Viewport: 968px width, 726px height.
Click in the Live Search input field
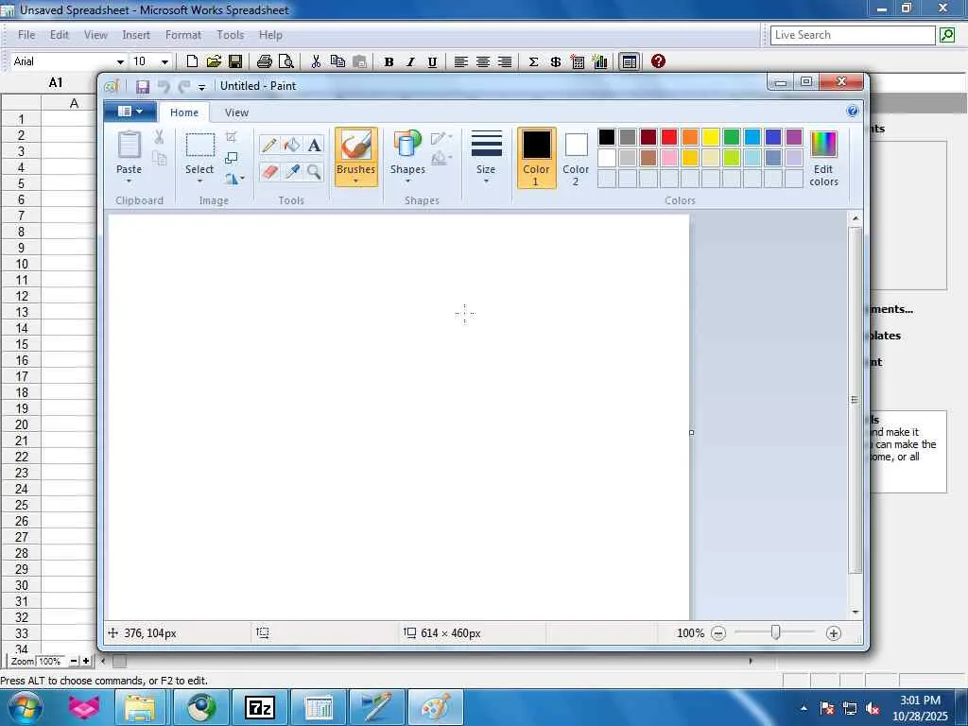click(x=853, y=35)
